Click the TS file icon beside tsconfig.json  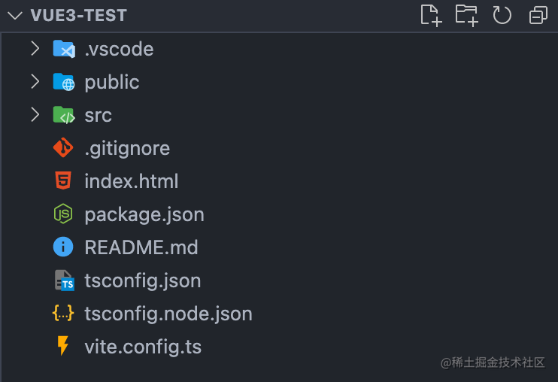coord(65,280)
